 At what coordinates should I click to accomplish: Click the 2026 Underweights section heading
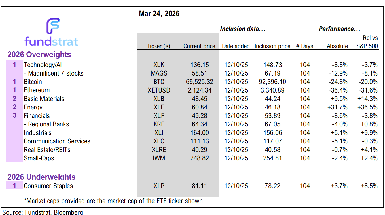[41, 177]
